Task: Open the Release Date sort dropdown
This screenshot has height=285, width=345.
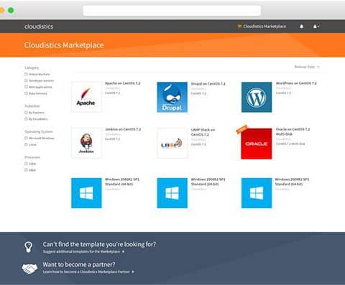Action: point(307,67)
